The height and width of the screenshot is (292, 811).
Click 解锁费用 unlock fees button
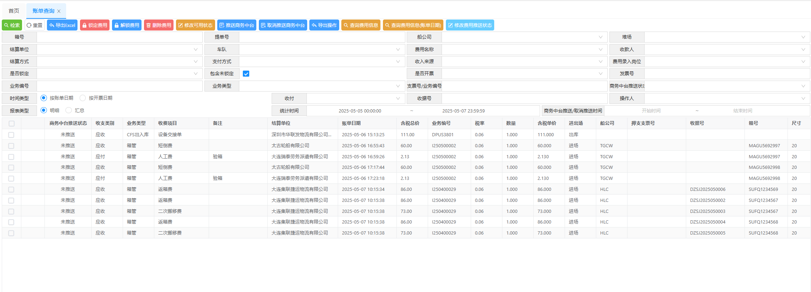click(127, 25)
